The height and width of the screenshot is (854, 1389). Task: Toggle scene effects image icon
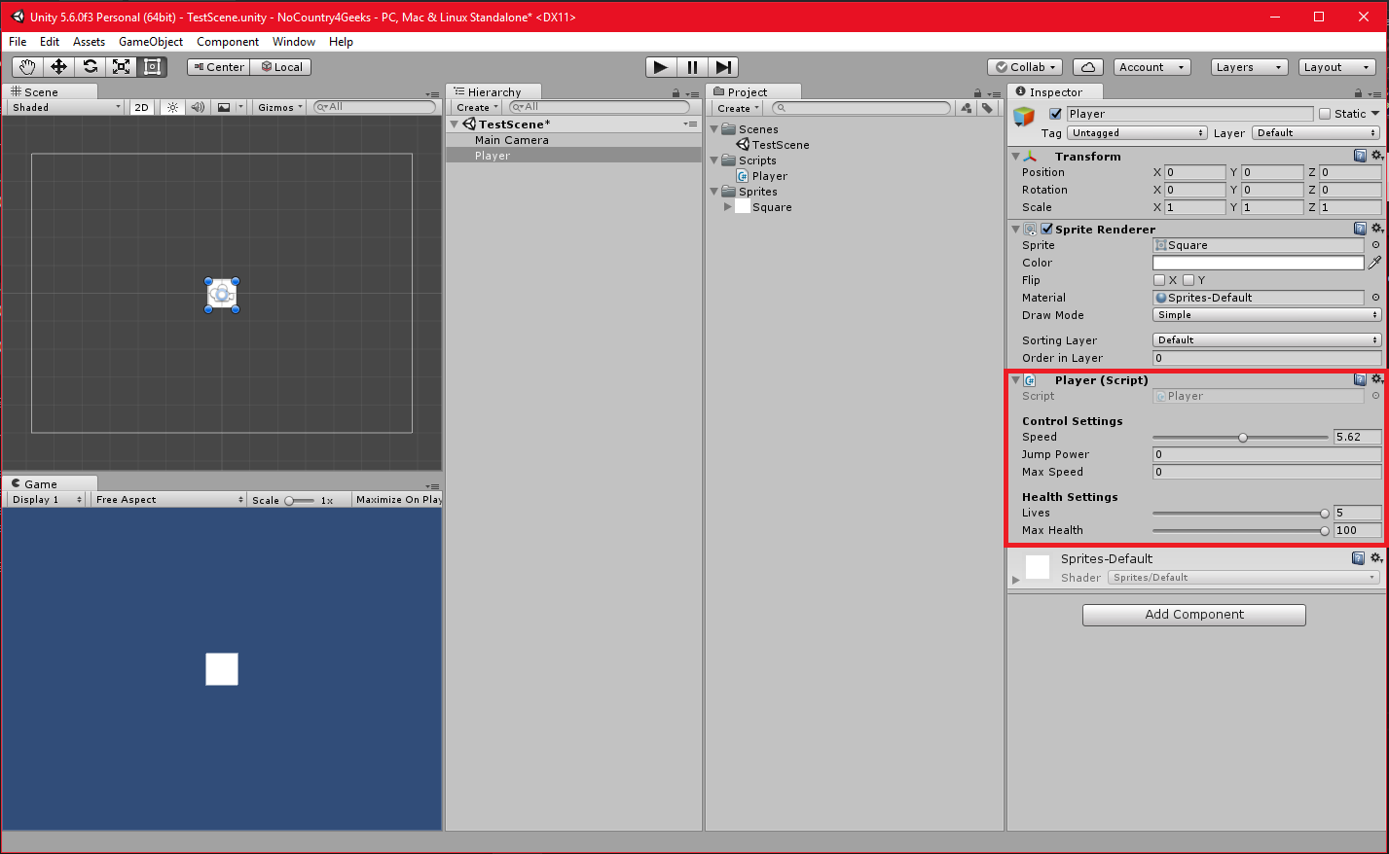224,107
